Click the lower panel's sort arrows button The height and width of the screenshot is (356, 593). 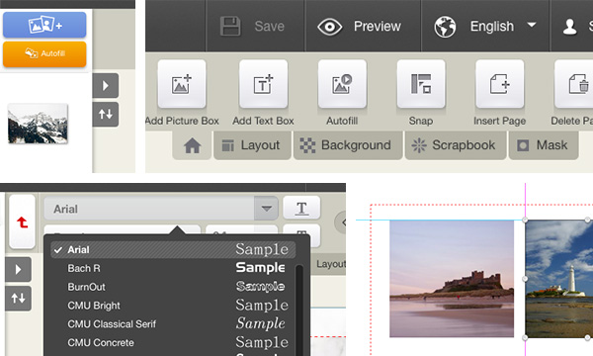pyautogui.click(x=18, y=298)
